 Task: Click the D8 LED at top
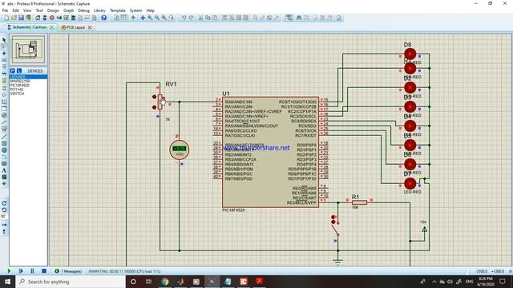[410, 54]
